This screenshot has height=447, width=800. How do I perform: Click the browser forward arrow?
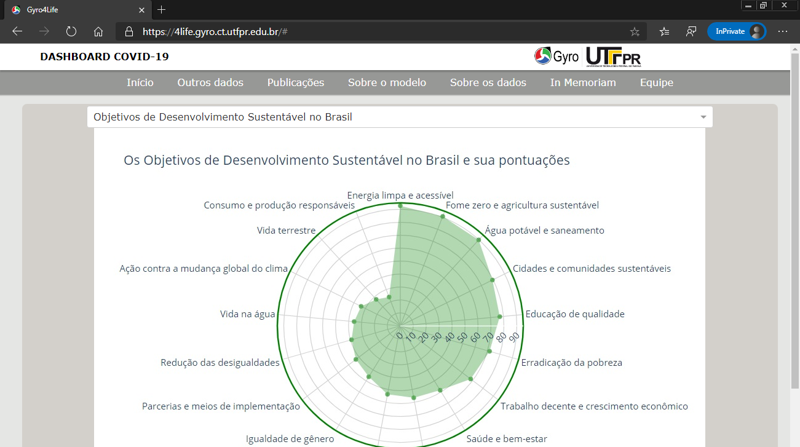click(44, 31)
